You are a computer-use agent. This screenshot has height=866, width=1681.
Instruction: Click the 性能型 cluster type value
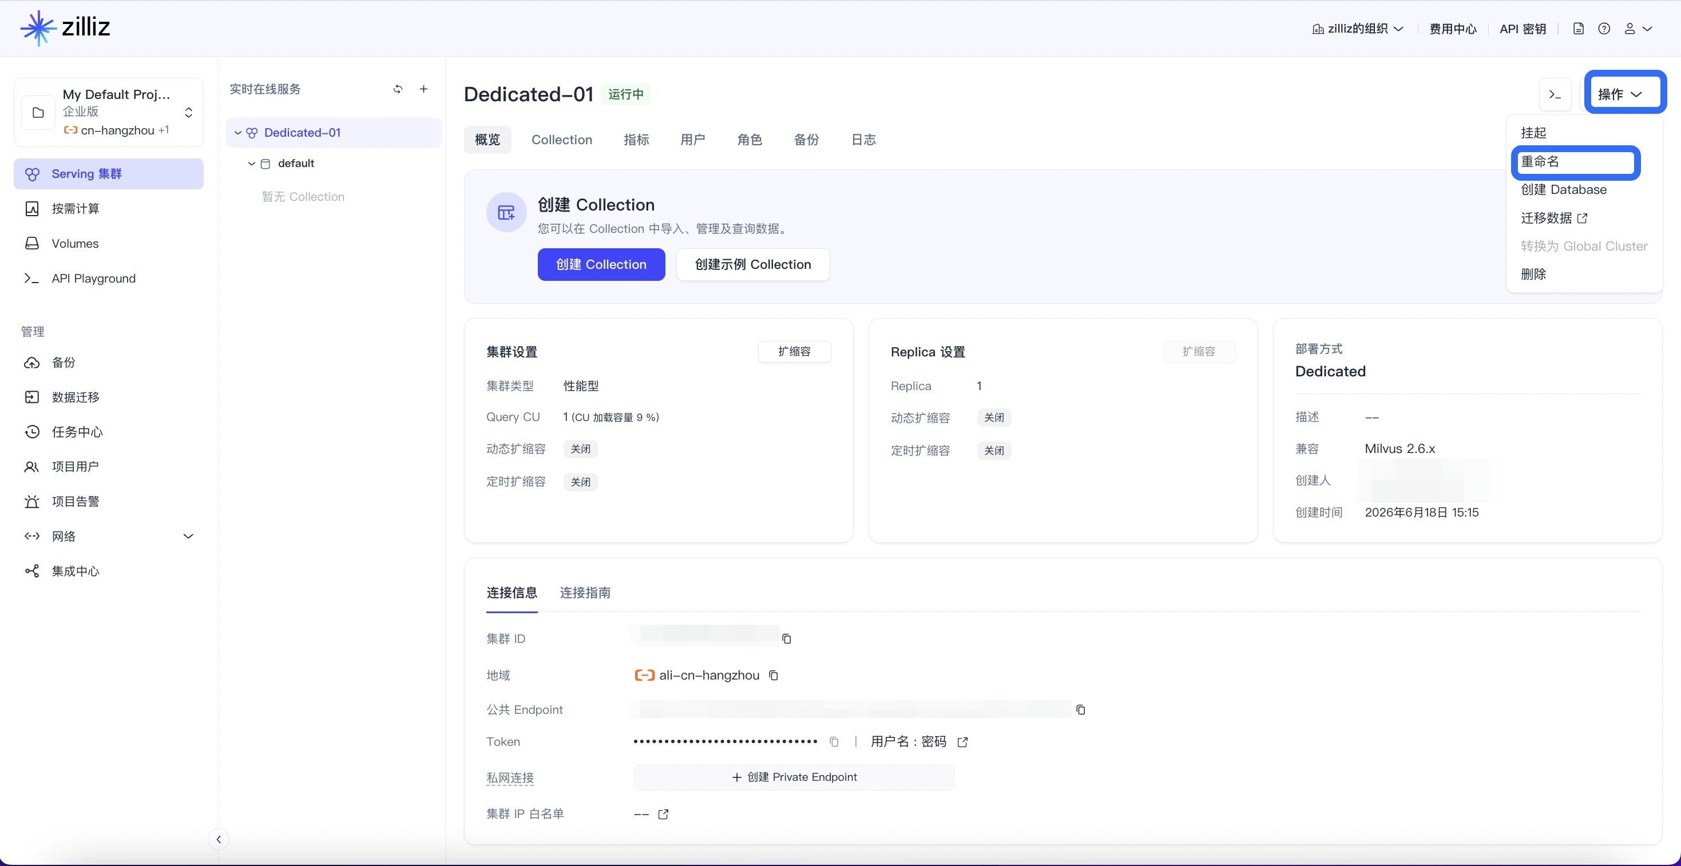point(581,386)
